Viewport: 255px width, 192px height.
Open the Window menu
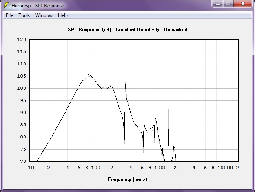point(44,15)
